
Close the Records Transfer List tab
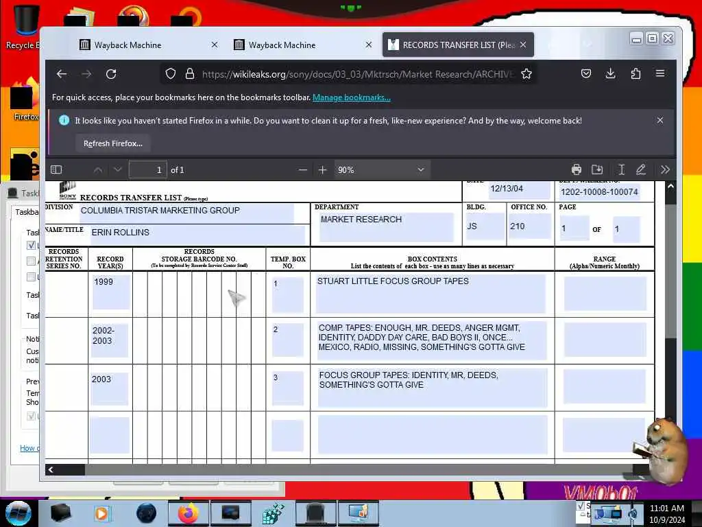[x=523, y=45]
